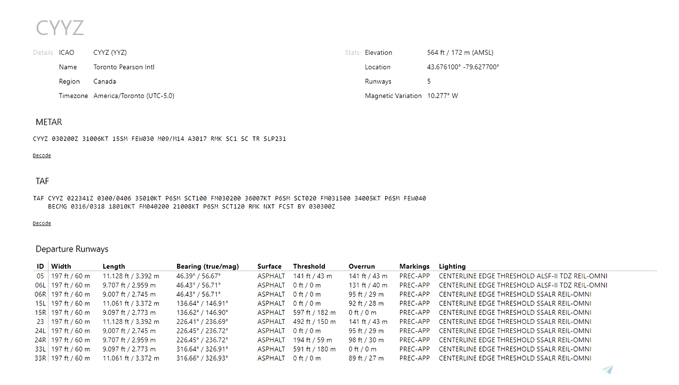Click the Surface column header

click(270, 266)
